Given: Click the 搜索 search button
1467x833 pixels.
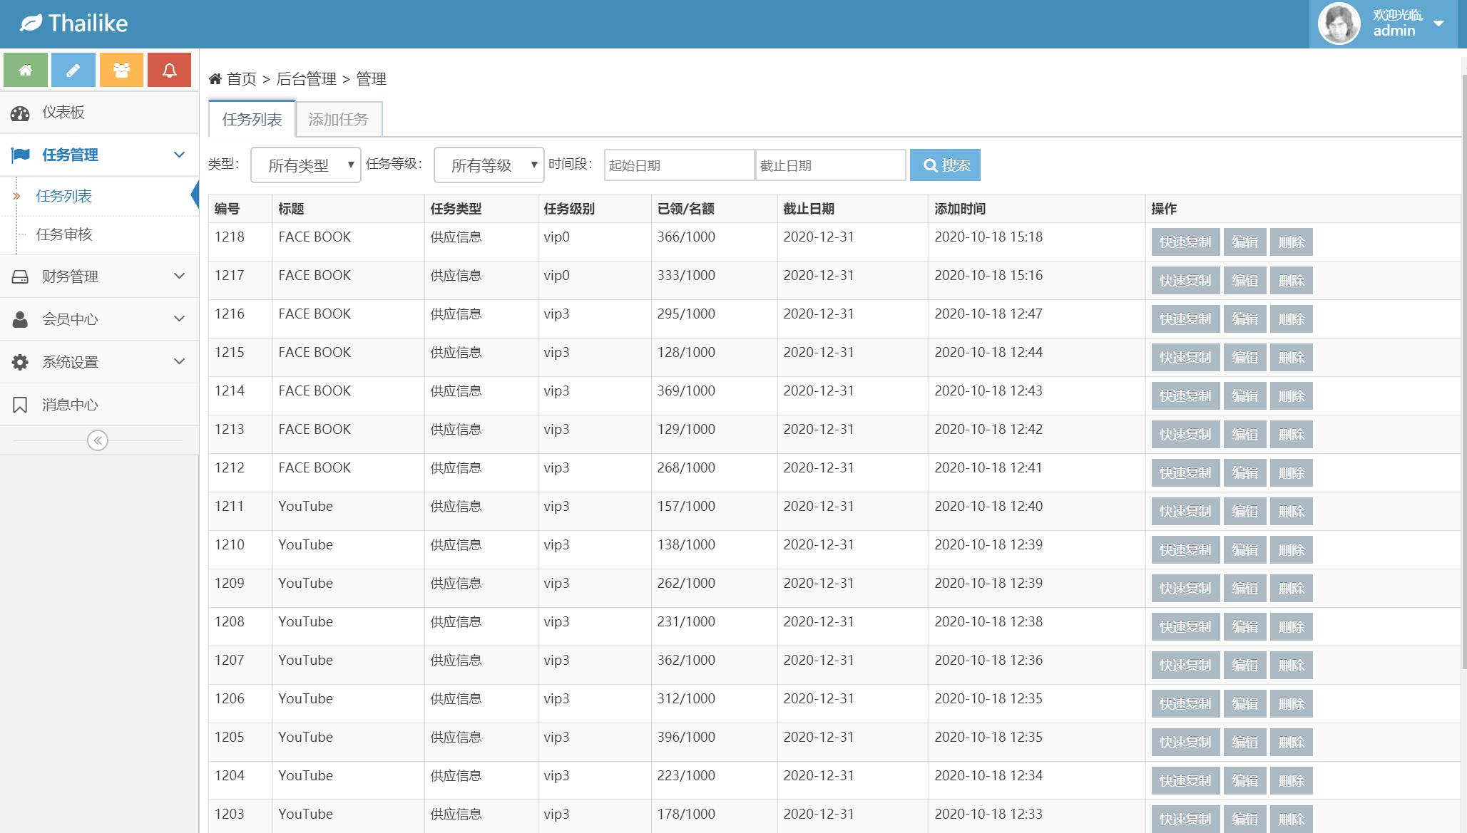Looking at the screenshot, I should click(x=945, y=165).
